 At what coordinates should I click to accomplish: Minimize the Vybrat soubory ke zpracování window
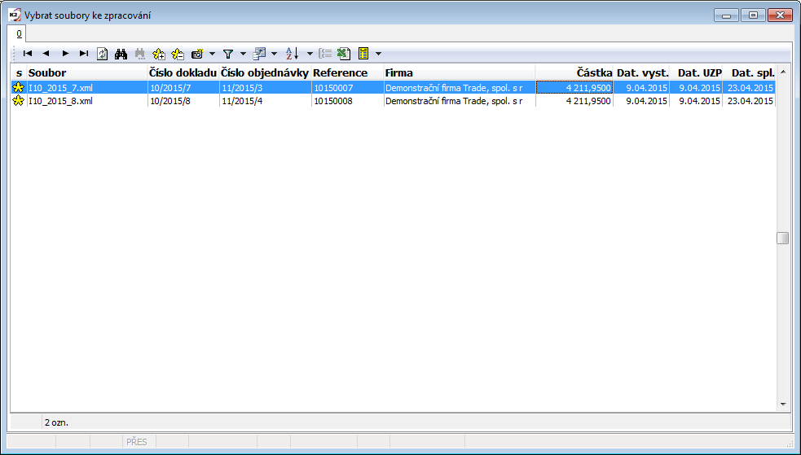(726, 15)
